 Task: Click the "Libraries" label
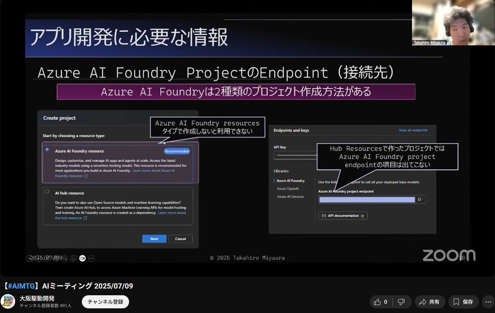tap(281, 171)
